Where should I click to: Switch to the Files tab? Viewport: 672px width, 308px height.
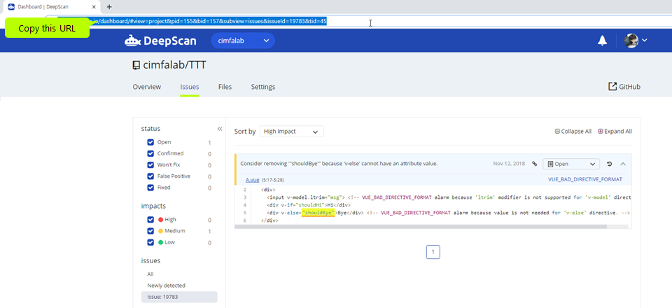coord(225,87)
